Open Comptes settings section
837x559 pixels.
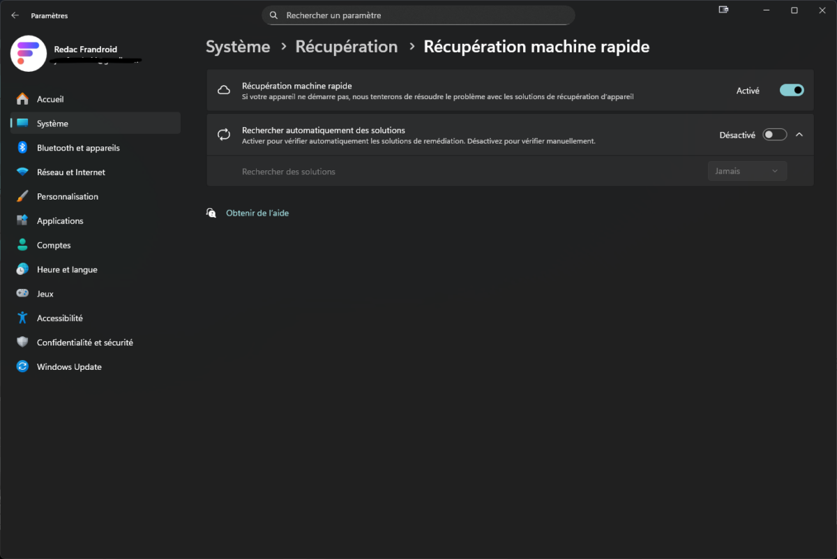(x=54, y=246)
